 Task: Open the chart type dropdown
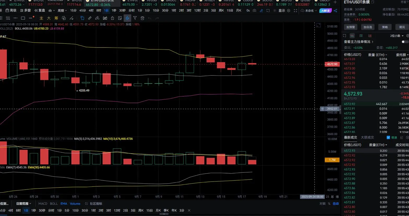(51, 10)
